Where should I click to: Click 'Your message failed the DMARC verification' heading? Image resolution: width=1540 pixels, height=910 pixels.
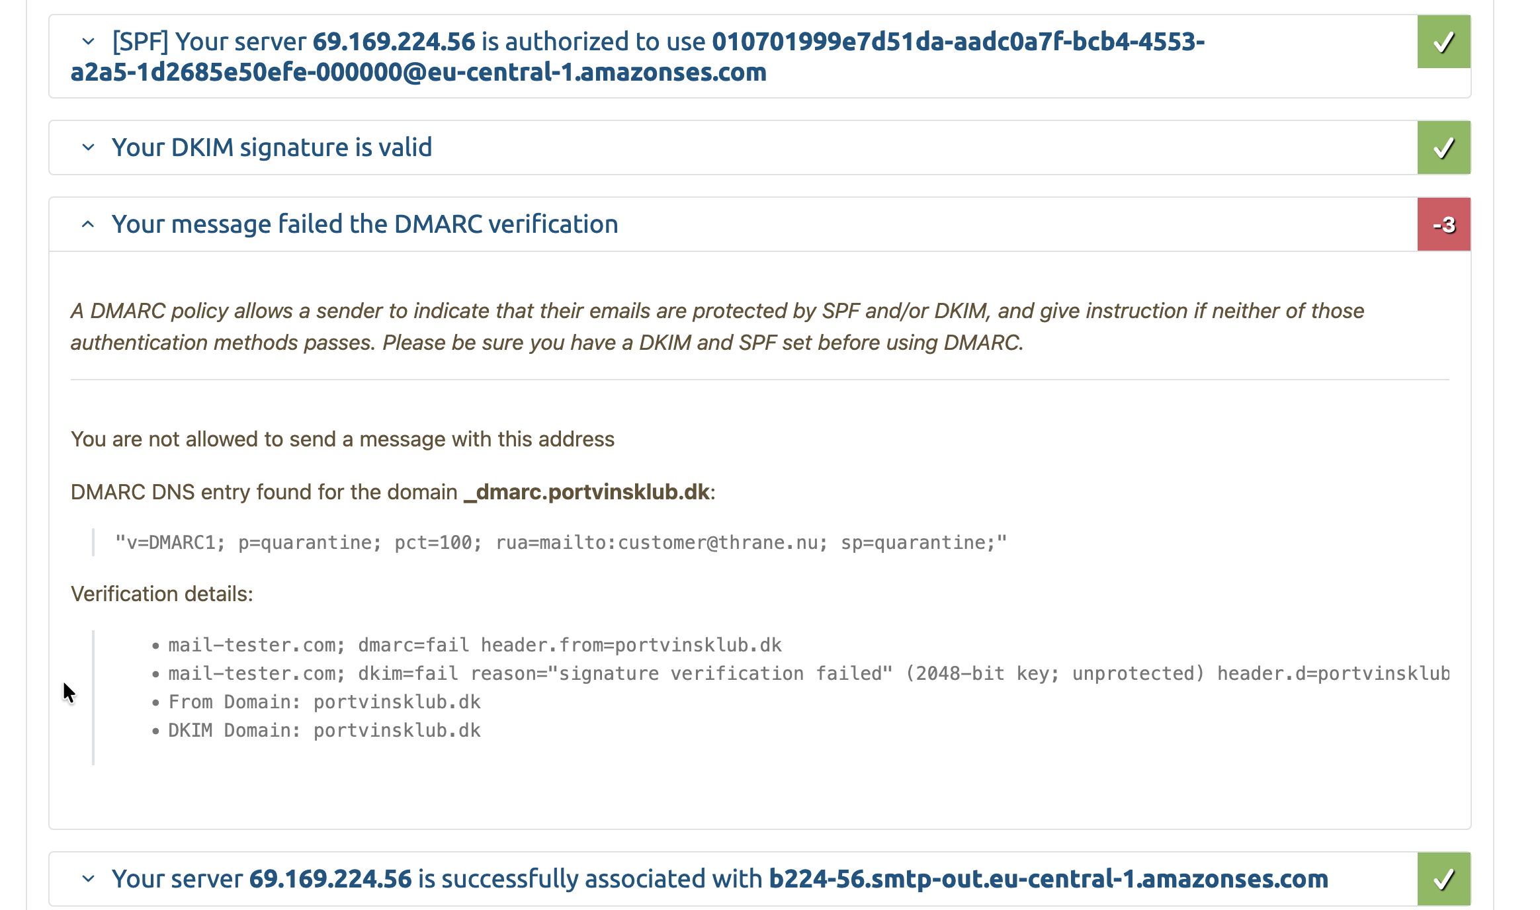coord(364,225)
